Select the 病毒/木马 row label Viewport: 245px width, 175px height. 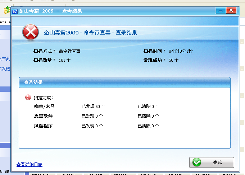[44, 107]
